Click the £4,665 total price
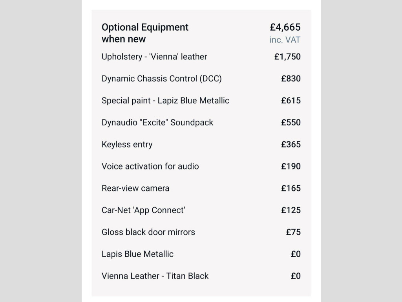Viewport: 402px width, 302px height. coord(285,27)
